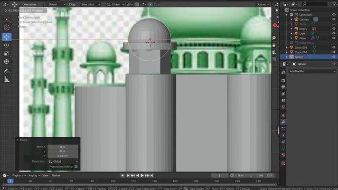Enable Proportional Editing checkbox in Move panel
This screenshot has width=338, height=190.
pos(76,167)
